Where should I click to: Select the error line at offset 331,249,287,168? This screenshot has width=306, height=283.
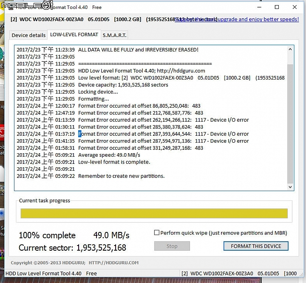[110, 148]
